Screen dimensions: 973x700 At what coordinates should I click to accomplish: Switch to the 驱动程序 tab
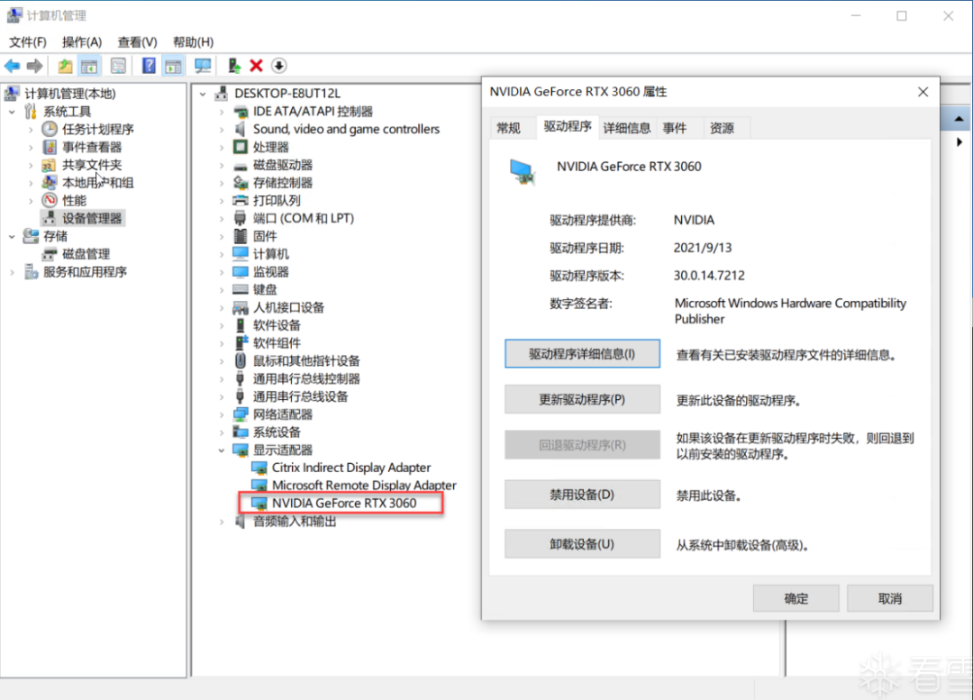coord(568,127)
